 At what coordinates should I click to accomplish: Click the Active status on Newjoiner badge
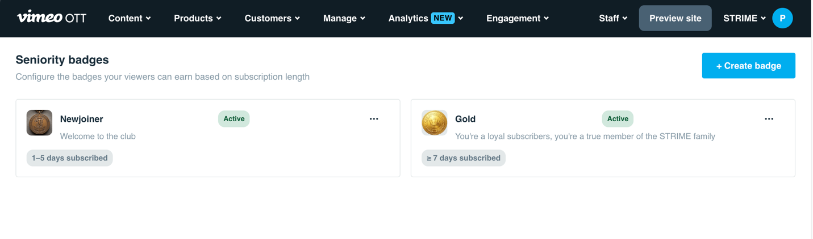tap(234, 119)
